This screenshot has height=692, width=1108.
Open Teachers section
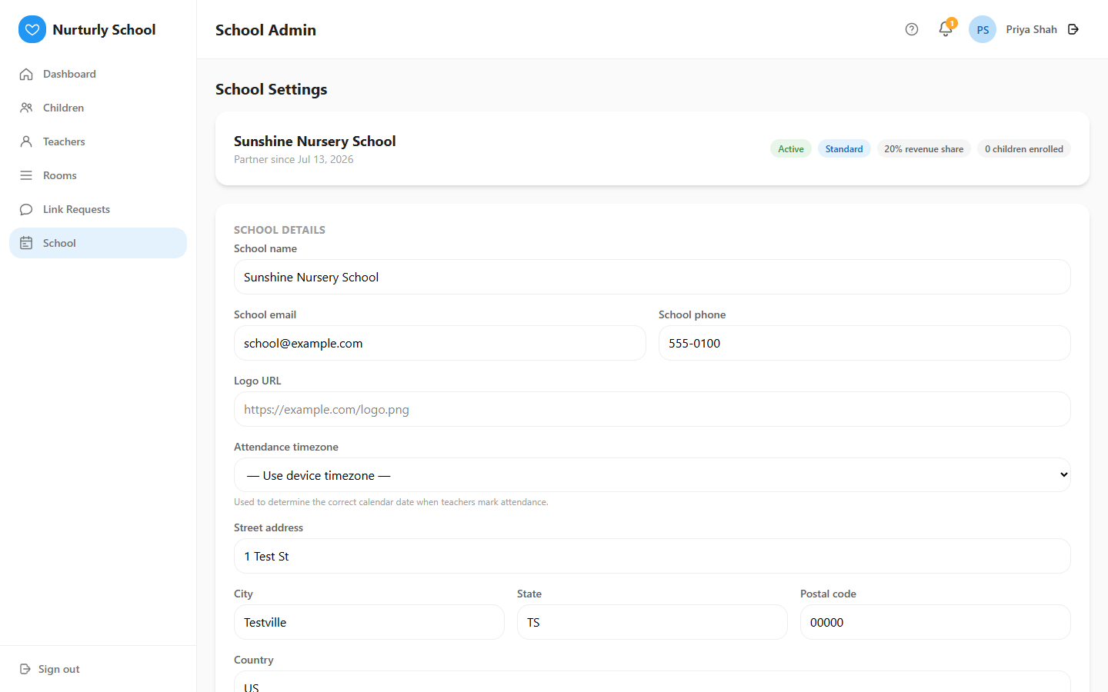pyautogui.click(x=98, y=141)
